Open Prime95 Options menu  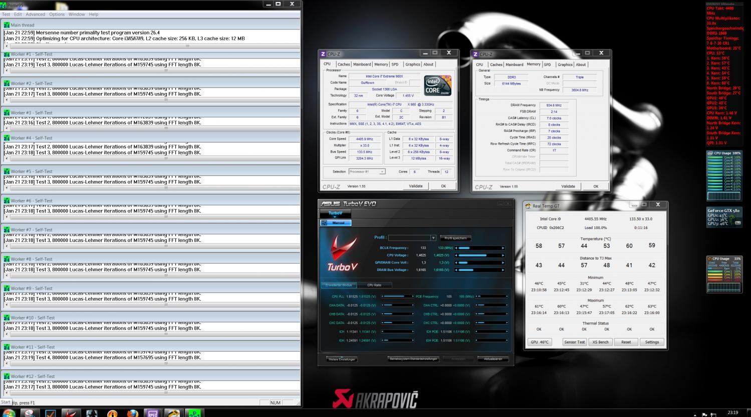(57, 14)
